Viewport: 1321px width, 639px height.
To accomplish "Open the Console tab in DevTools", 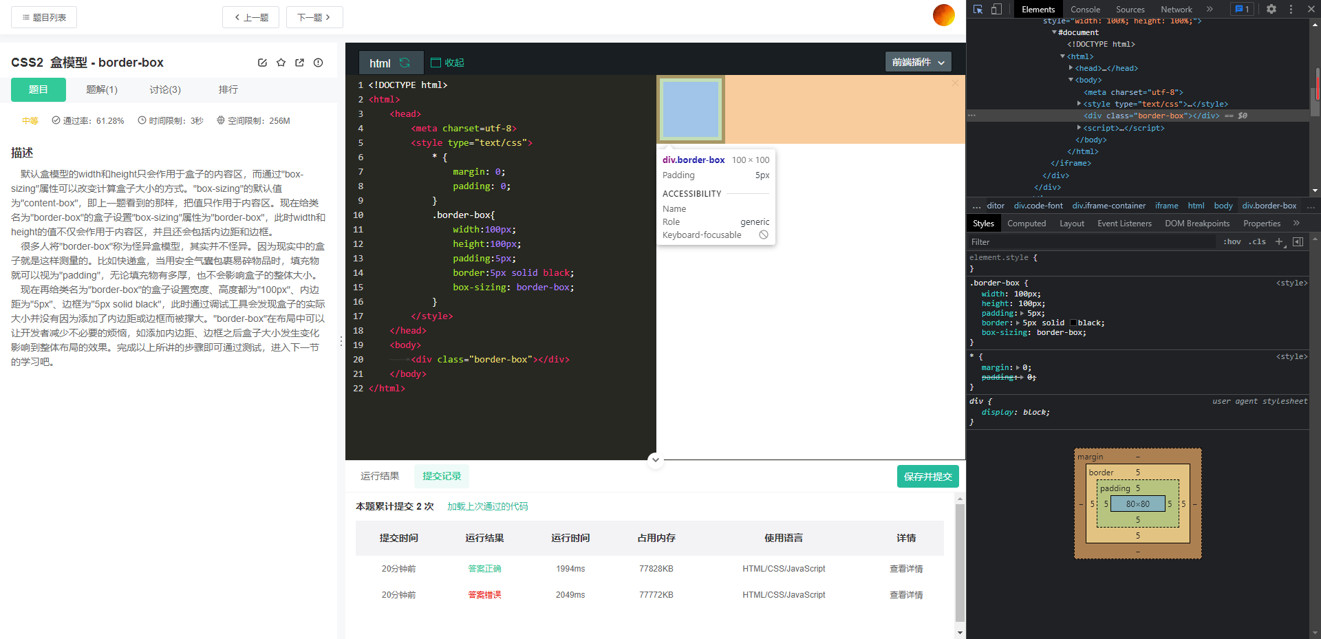I will pyautogui.click(x=1085, y=10).
